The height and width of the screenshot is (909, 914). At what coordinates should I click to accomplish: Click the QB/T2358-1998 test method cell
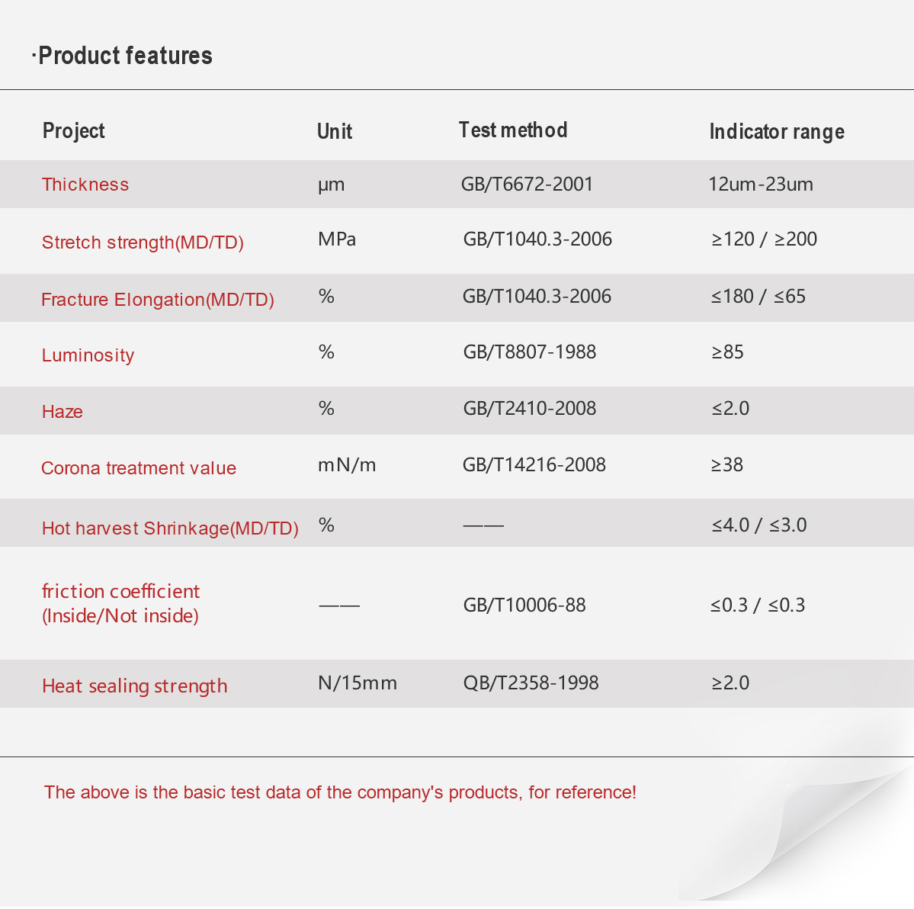click(x=531, y=683)
